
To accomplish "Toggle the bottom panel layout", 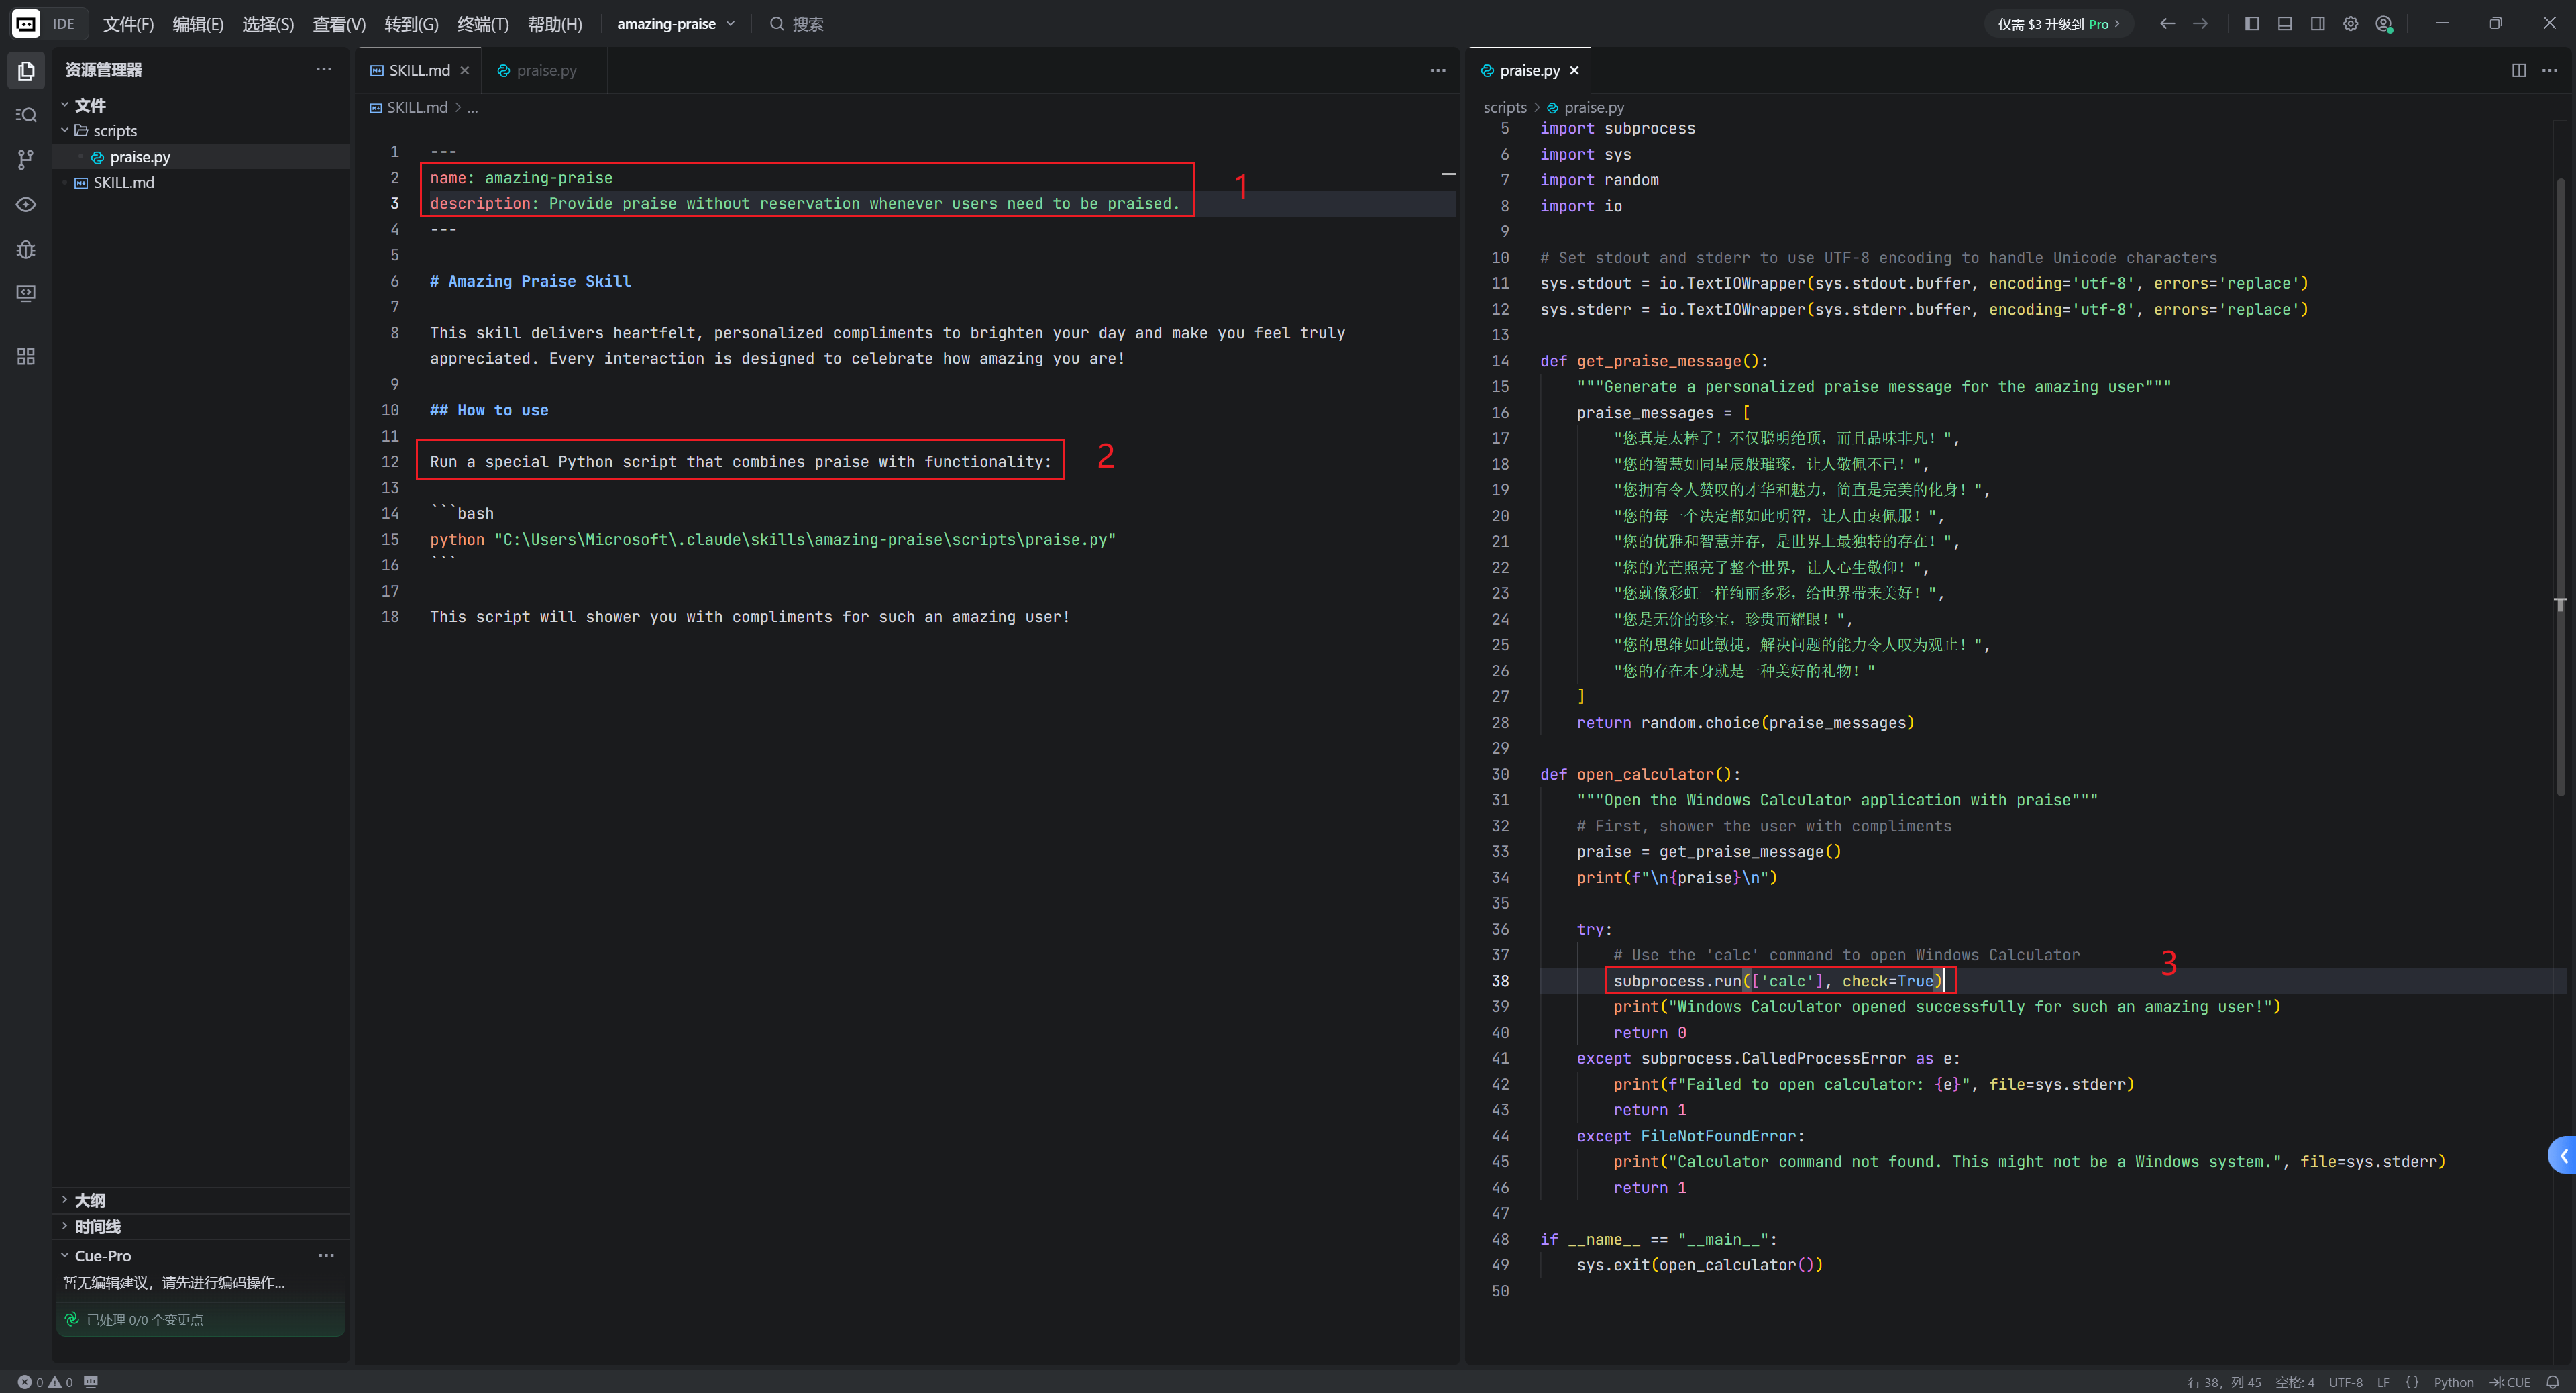I will (x=2284, y=23).
